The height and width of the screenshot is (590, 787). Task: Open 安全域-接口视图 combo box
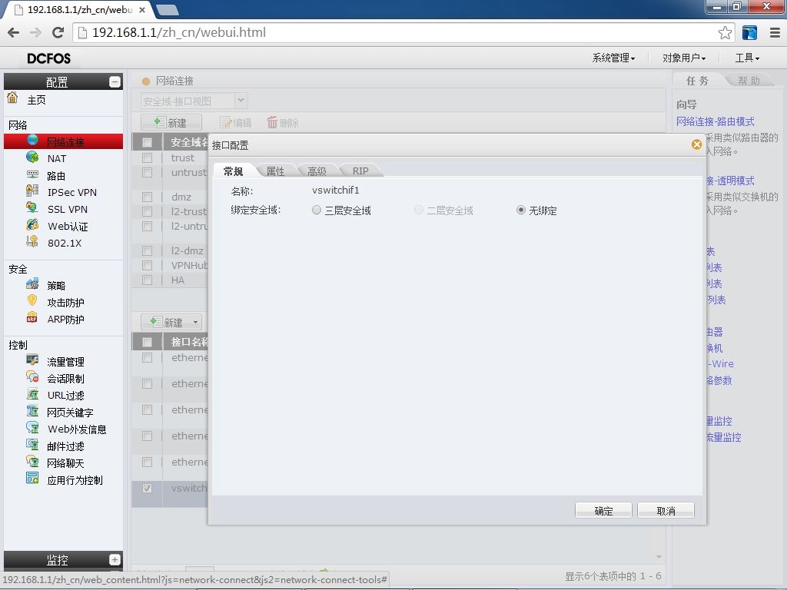tap(194, 101)
